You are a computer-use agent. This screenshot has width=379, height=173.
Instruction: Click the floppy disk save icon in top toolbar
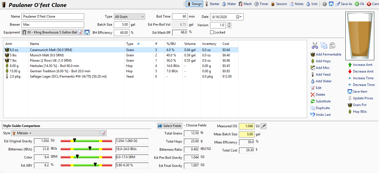(x=331, y=4)
